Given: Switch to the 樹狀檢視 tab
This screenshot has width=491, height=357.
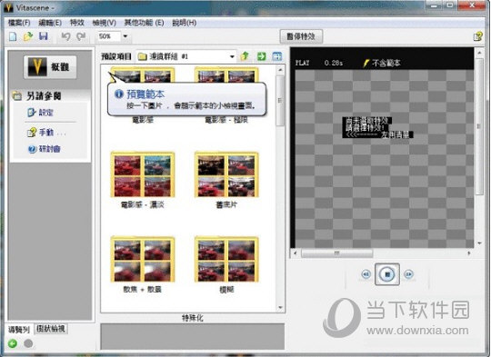Looking at the screenshot, I should (50, 329).
